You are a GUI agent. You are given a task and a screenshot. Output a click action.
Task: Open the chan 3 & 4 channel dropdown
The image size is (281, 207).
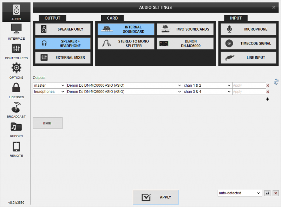point(207,92)
